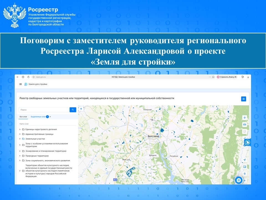Select the Природные территории folder label
266x200 pixels.
click(x=37, y=156)
